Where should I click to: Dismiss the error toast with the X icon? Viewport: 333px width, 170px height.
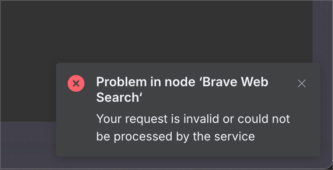pos(301,83)
